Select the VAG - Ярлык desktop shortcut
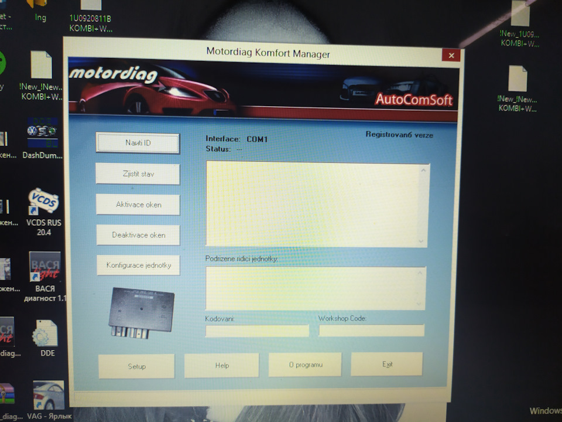The width and height of the screenshot is (562, 422). click(x=49, y=400)
